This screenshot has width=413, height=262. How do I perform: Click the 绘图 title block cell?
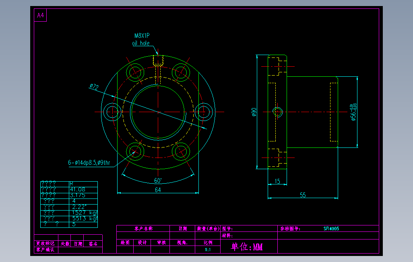[125, 243]
